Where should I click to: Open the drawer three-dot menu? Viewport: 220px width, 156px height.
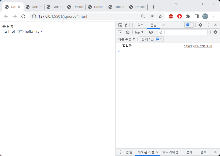(x=120, y=152)
